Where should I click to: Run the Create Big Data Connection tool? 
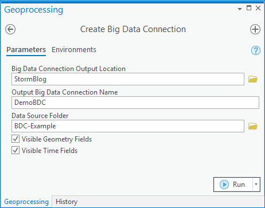pos(233,185)
